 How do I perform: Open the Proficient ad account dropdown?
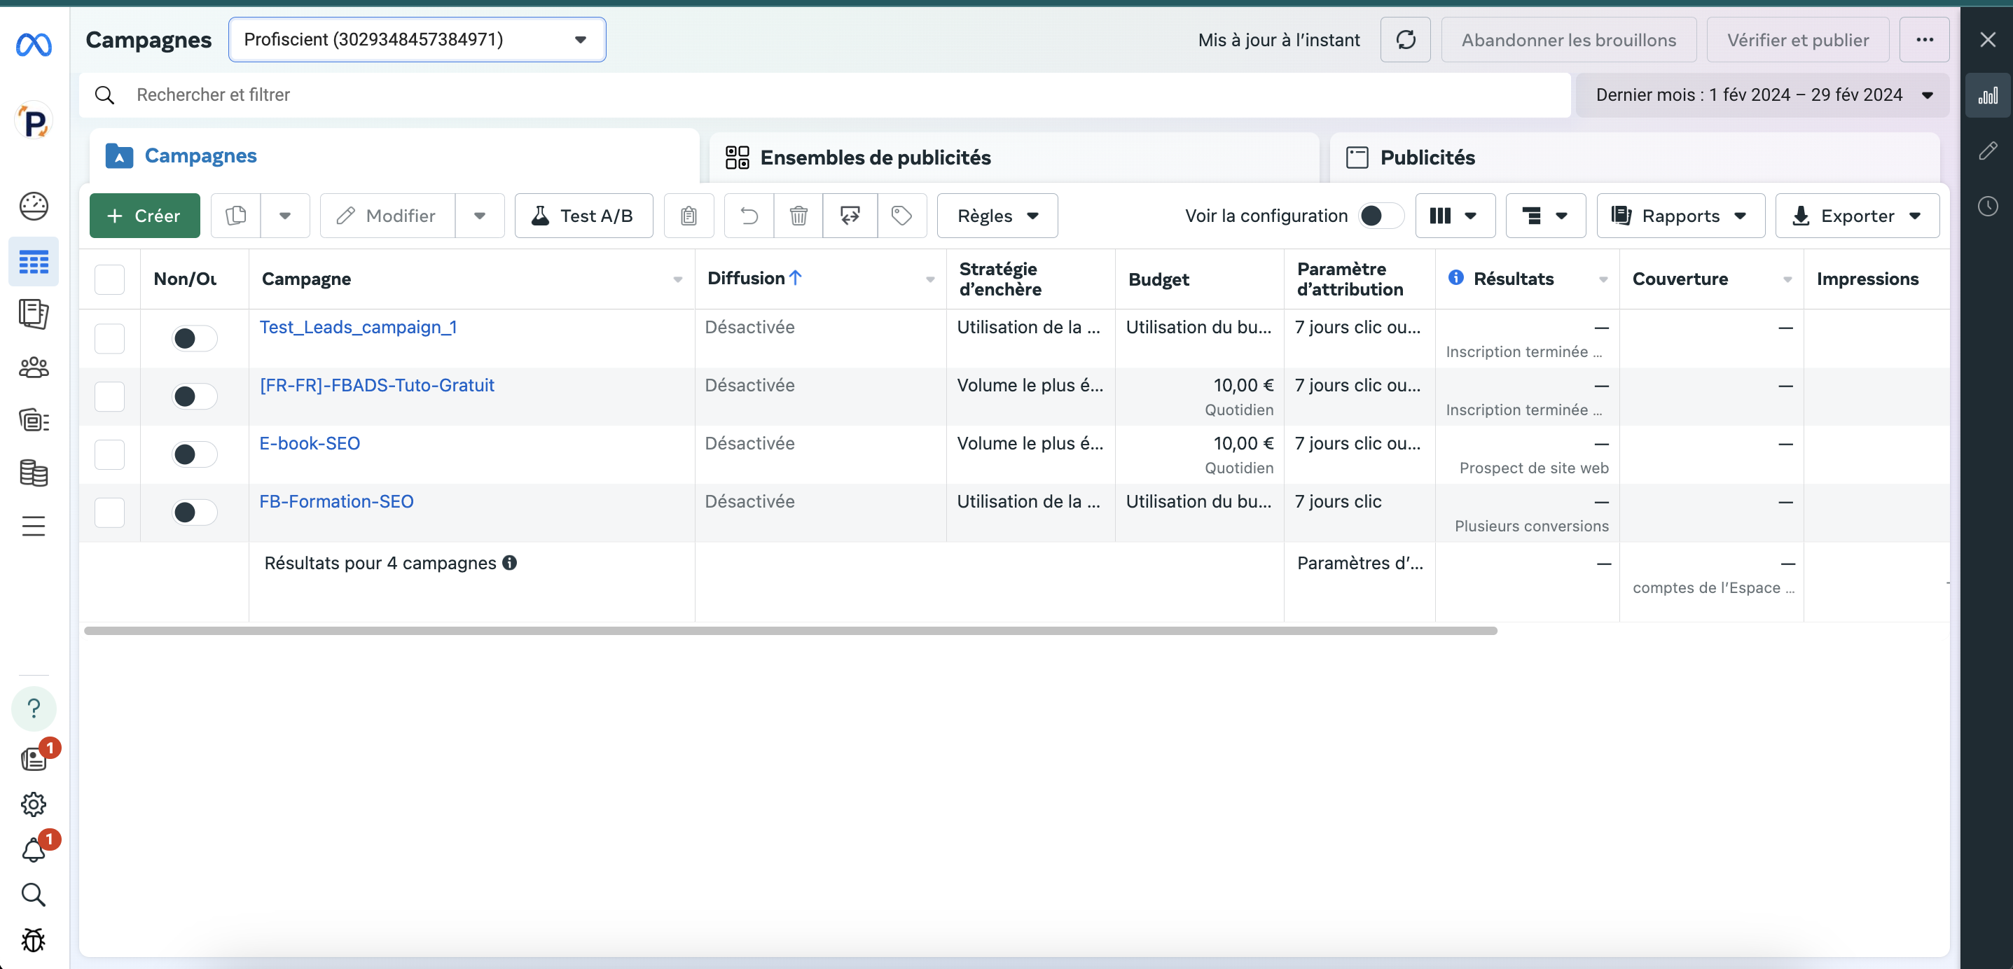pos(417,40)
